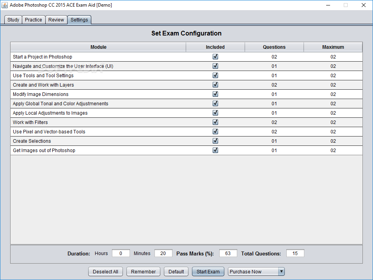Image resolution: width=373 pixels, height=280 pixels.
Task: Click the Pass Marks percentage field
Action: 228,253
